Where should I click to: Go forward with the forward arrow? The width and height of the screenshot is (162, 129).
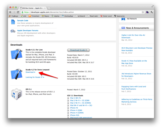pyautogui.click(x=14, y=12)
